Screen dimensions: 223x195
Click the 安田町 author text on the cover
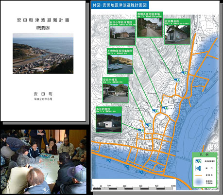coord(43,94)
